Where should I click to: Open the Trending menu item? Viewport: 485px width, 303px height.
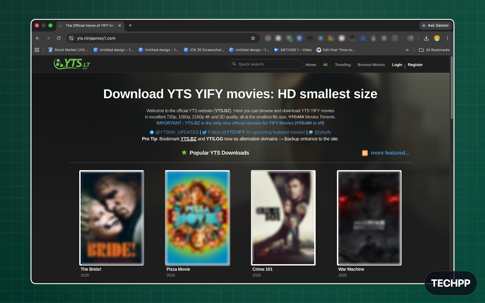[343, 65]
